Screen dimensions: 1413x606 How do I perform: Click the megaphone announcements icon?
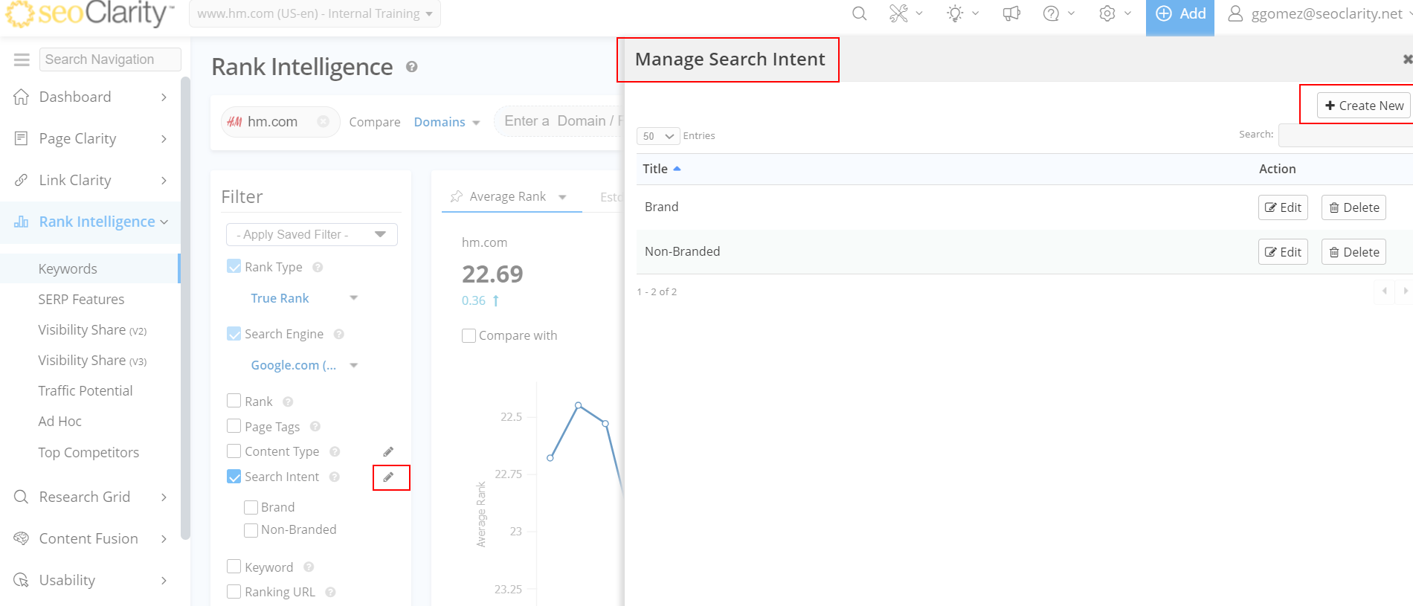coord(1011,14)
